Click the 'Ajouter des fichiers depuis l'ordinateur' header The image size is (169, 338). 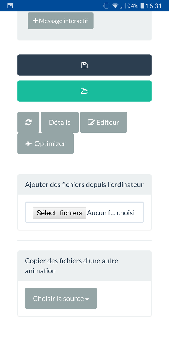pos(84,185)
